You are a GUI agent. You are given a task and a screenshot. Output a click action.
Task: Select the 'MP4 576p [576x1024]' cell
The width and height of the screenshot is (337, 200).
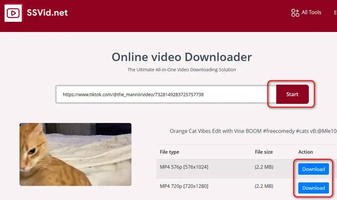(x=184, y=167)
